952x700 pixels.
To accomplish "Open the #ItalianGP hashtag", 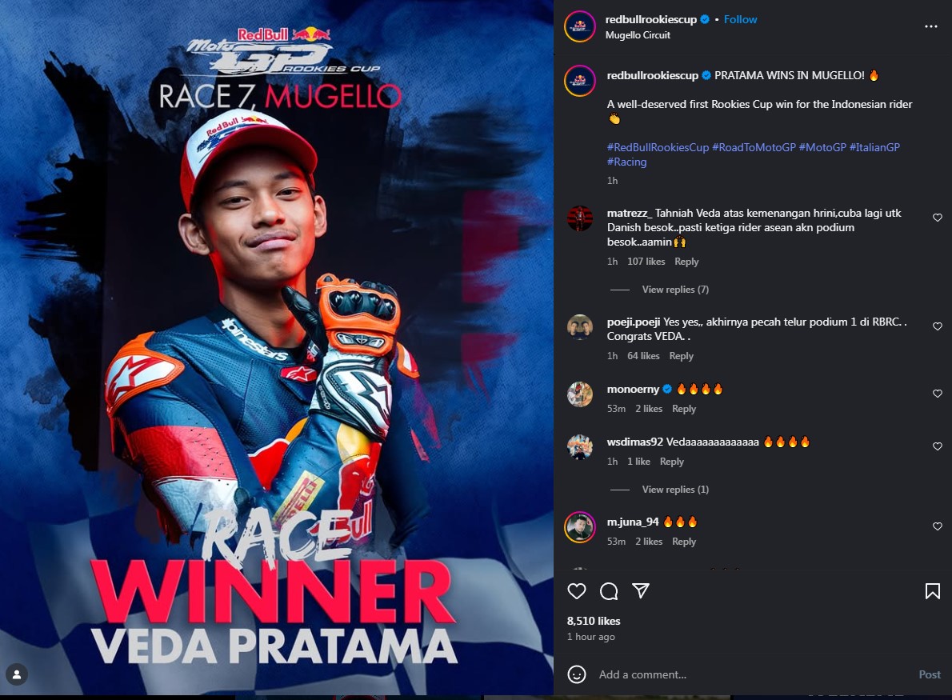I will (874, 147).
